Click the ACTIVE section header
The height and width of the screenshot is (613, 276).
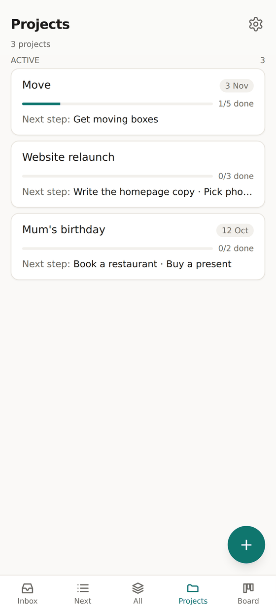pyautogui.click(x=25, y=60)
